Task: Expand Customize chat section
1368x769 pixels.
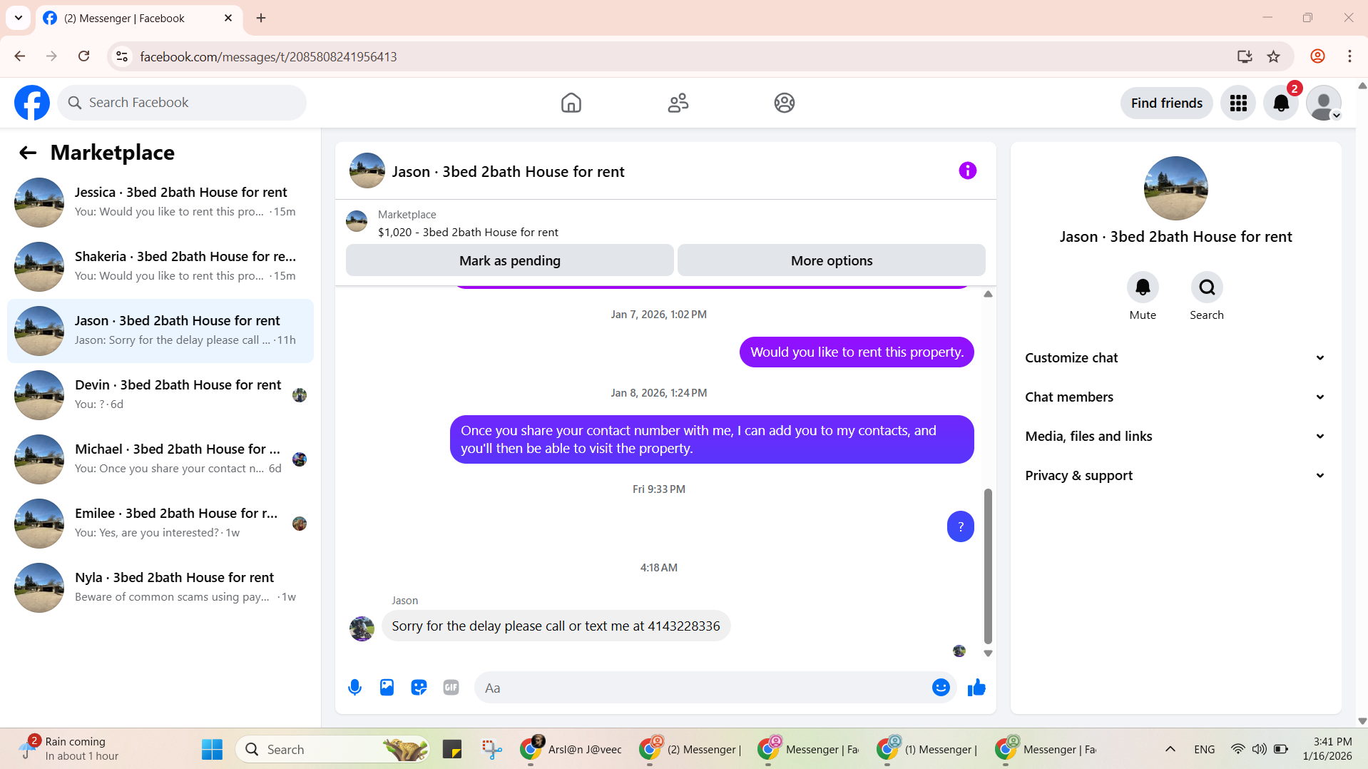Action: click(1175, 358)
